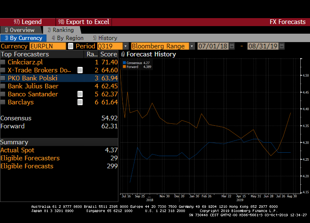Click the Forecast History chart panel icon

pyautogui.click(x=123, y=54)
